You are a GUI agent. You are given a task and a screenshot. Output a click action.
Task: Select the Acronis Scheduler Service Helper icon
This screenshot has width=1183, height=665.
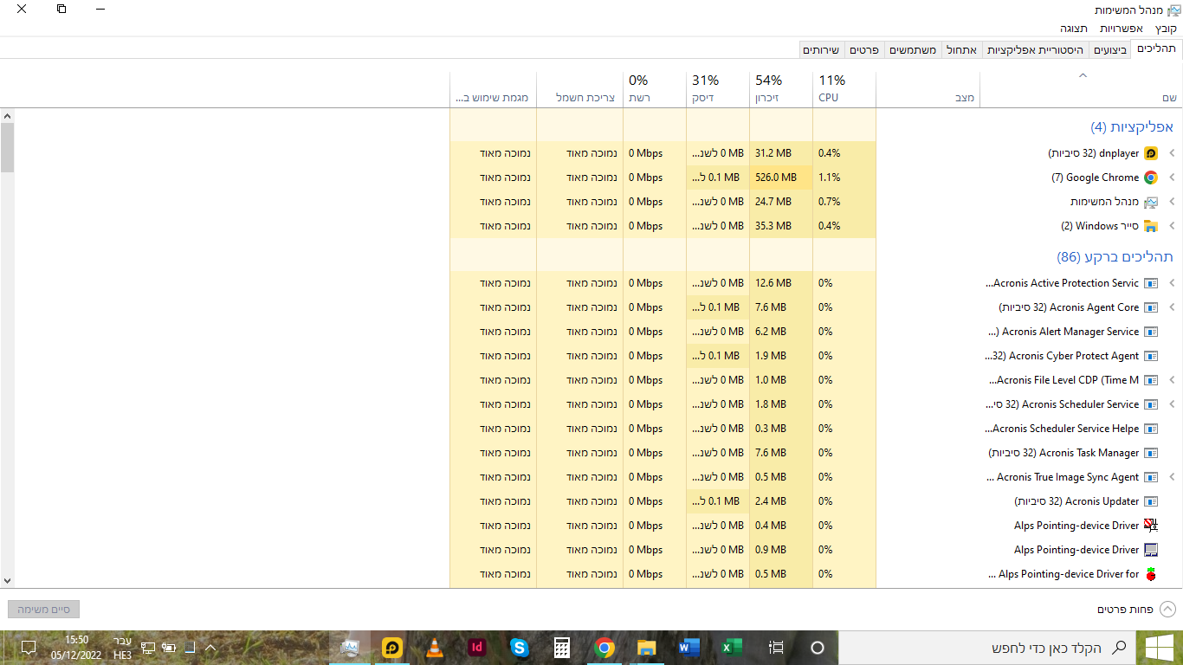tap(1151, 429)
